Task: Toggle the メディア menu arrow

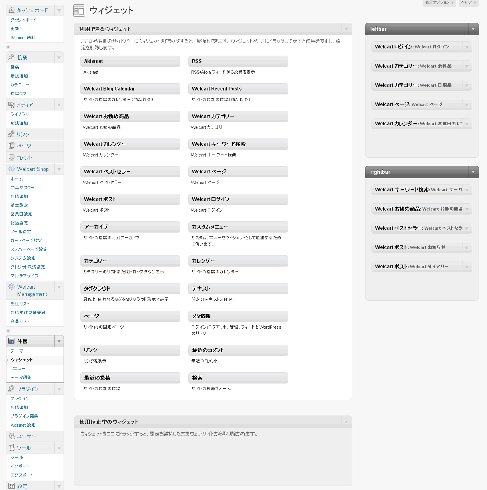Action: [x=59, y=105]
